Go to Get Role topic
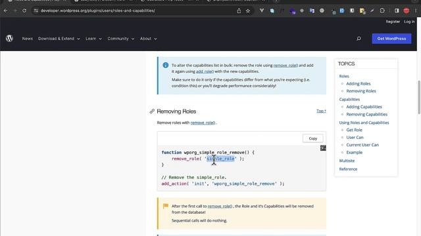 pyautogui.click(x=354, y=130)
